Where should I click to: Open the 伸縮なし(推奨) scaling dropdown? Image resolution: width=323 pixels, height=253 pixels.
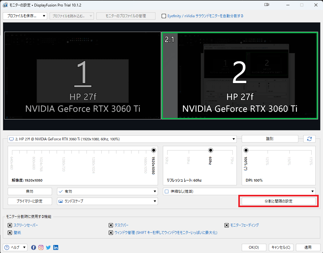(x=239, y=191)
